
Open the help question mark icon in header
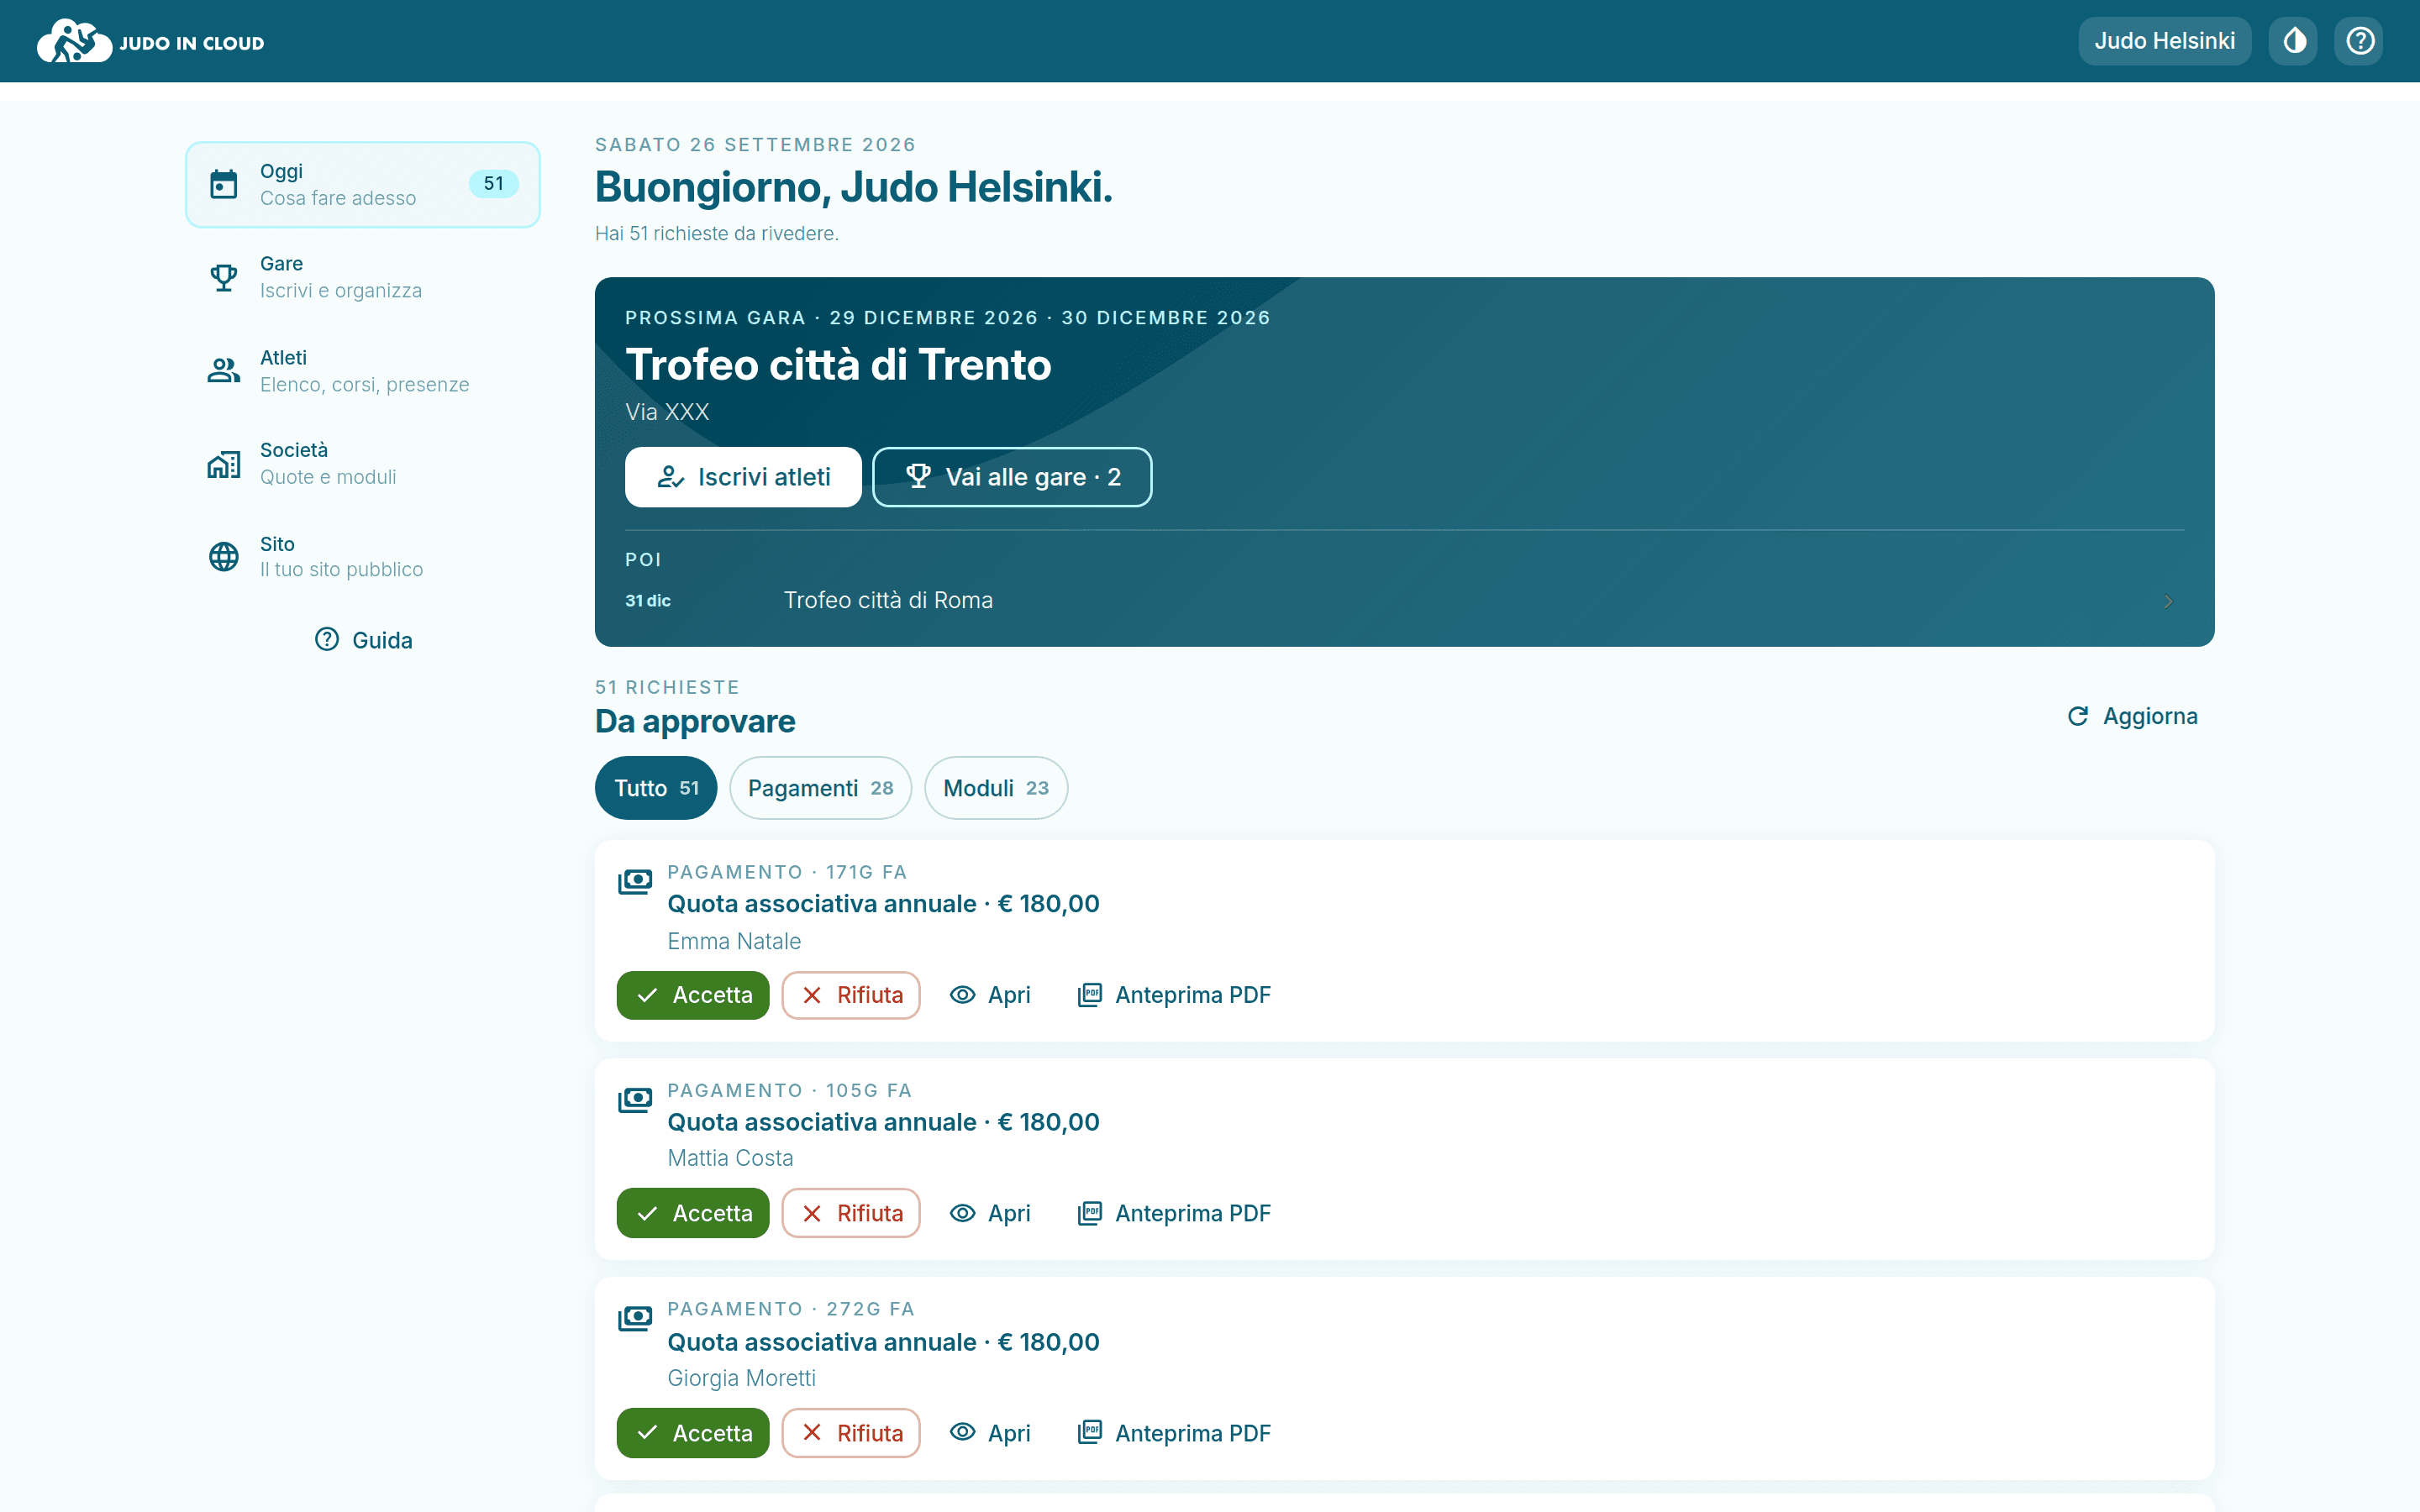(x=2360, y=41)
